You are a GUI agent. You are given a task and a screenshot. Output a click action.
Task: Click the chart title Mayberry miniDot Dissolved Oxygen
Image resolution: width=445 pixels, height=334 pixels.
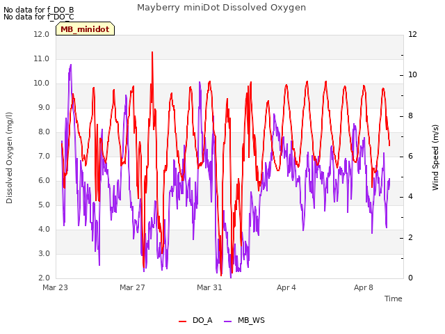pyautogui.click(x=221, y=8)
